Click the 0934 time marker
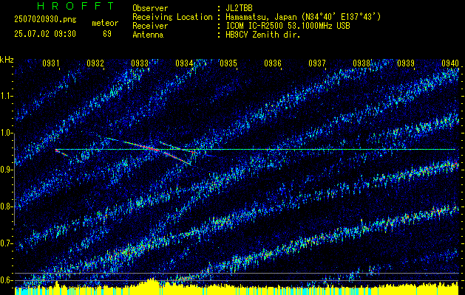The image size is (465, 295). (184, 63)
